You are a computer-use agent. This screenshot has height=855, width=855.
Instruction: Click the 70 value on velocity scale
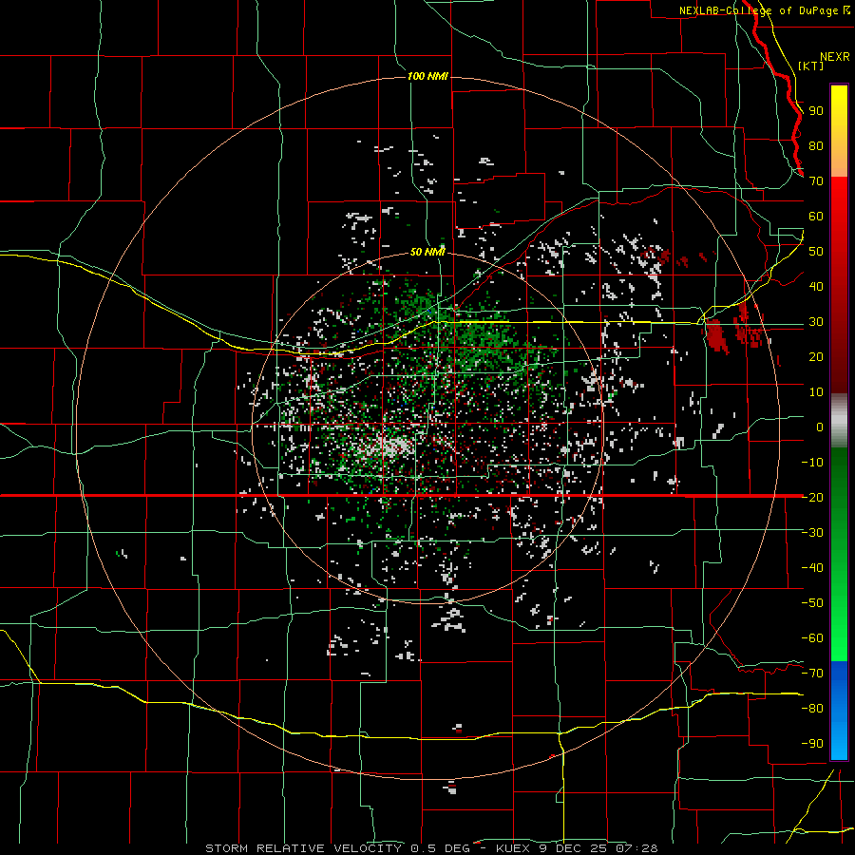pos(816,181)
